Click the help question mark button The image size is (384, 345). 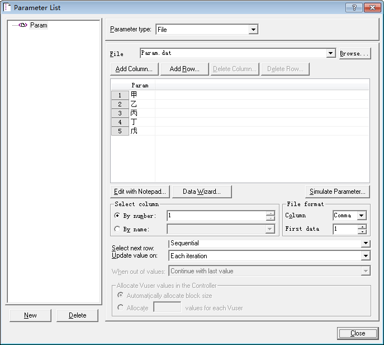point(354,8)
